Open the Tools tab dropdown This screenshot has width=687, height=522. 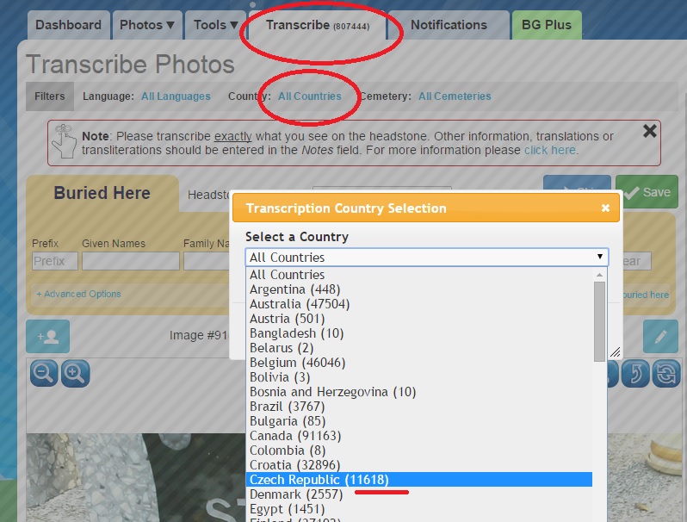pyautogui.click(x=215, y=25)
